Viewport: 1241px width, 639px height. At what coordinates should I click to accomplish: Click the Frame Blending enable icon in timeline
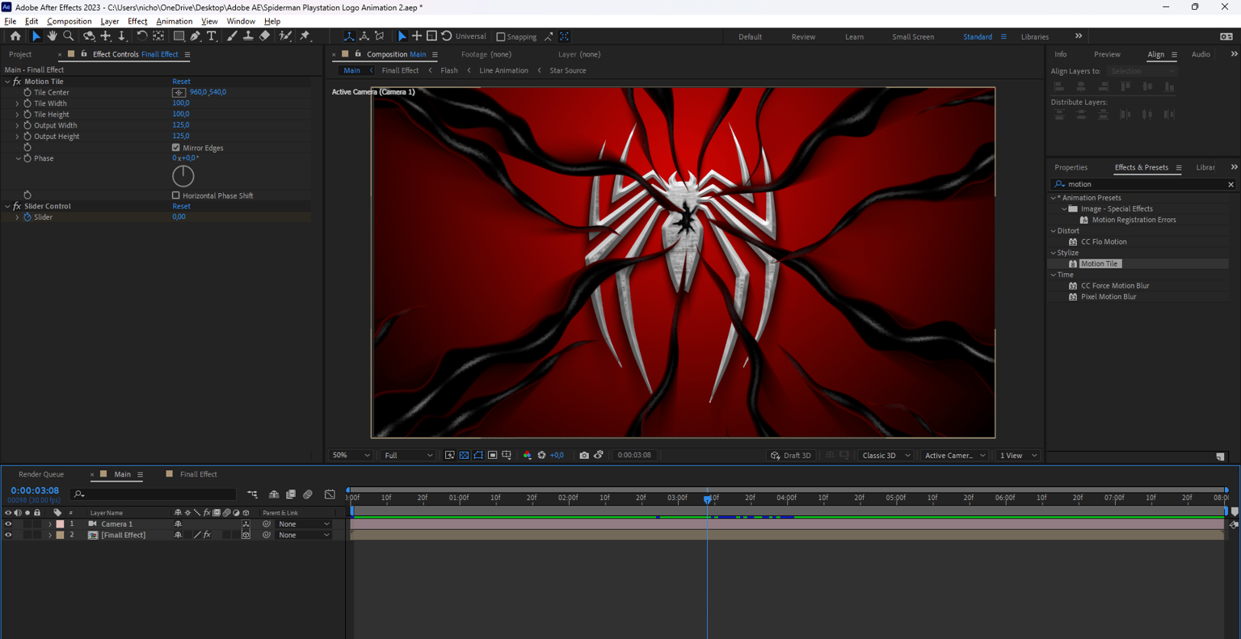291,494
